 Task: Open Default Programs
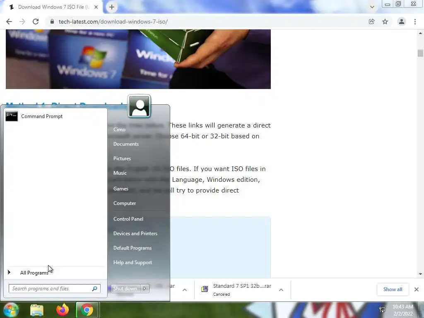(x=132, y=248)
